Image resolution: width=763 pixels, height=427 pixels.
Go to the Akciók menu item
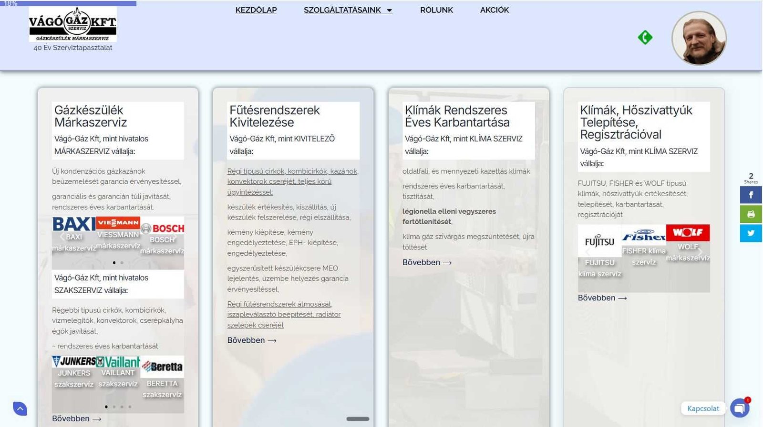pos(494,10)
